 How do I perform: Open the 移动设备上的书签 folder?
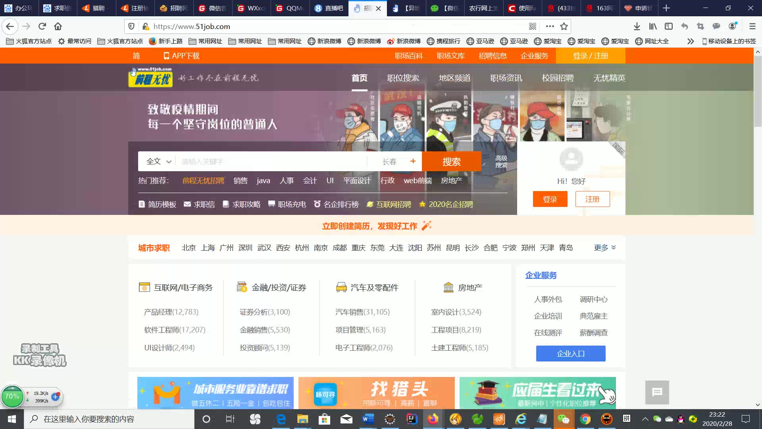click(x=729, y=41)
